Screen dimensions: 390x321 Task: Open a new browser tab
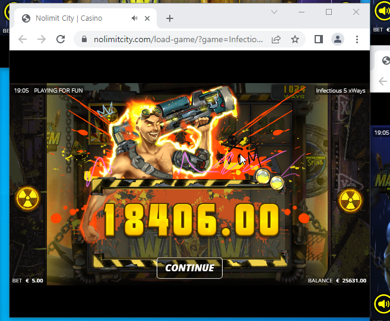[x=170, y=18]
